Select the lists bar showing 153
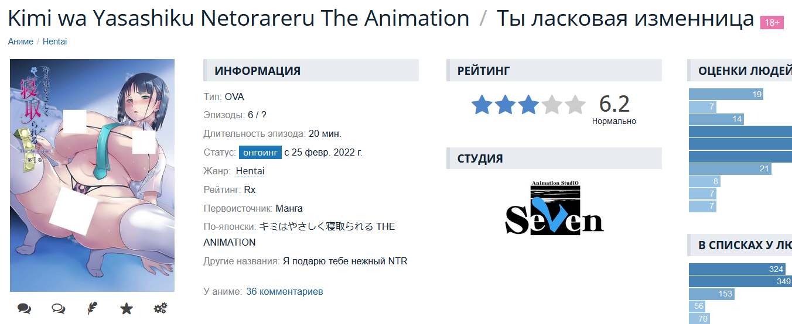792x324 pixels. 712,294
